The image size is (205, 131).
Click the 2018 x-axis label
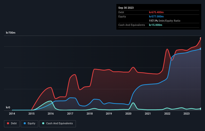(90, 114)
